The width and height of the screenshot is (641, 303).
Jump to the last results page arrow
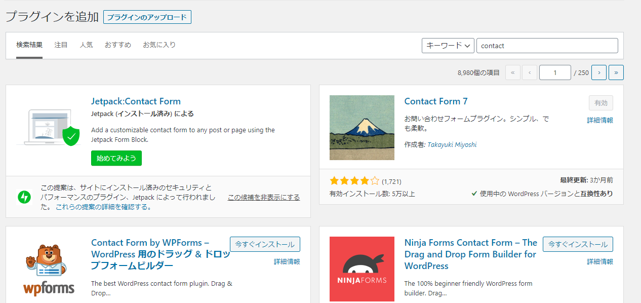click(x=616, y=72)
